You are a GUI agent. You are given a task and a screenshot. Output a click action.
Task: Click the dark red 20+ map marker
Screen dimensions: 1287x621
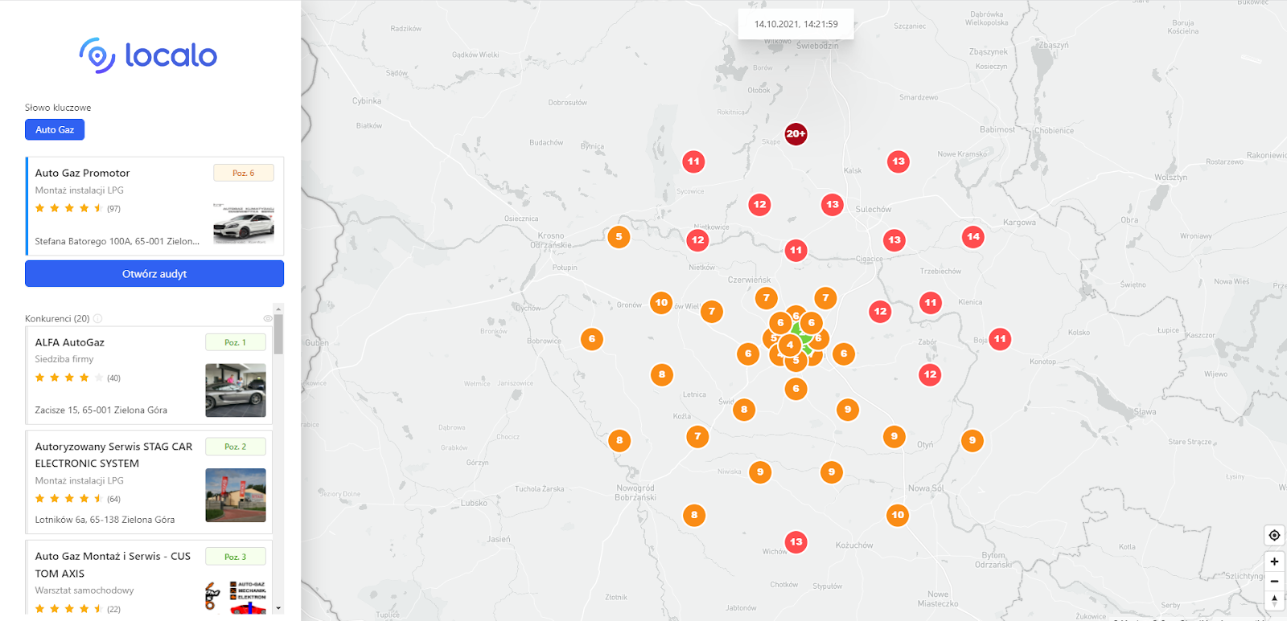796,134
